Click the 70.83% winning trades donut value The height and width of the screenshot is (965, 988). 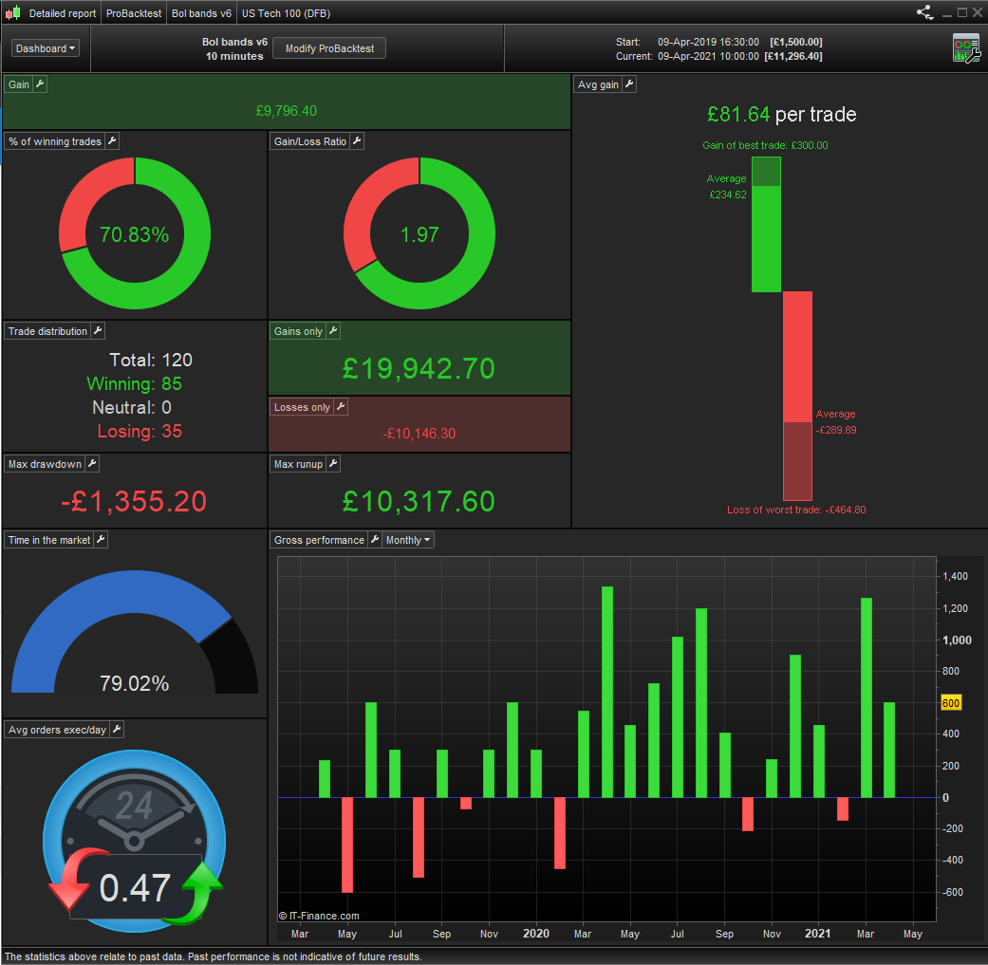point(134,234)
